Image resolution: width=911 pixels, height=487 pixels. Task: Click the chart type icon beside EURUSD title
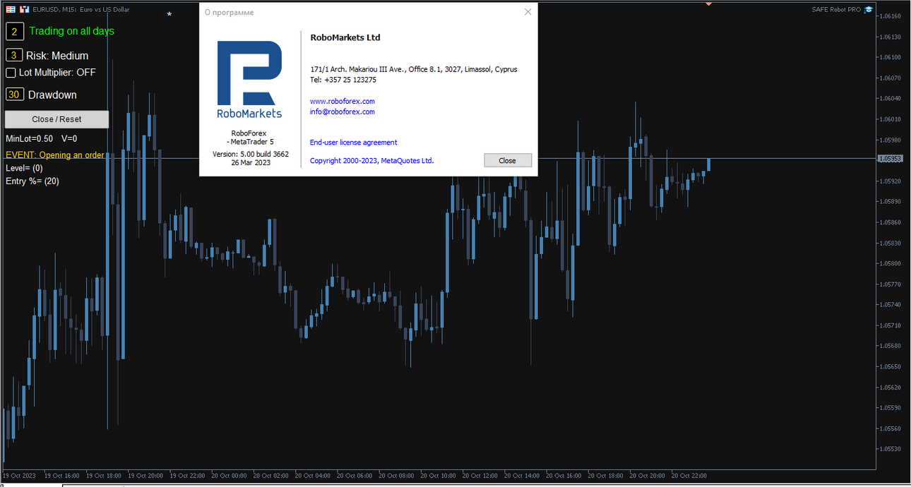point(25,10)
